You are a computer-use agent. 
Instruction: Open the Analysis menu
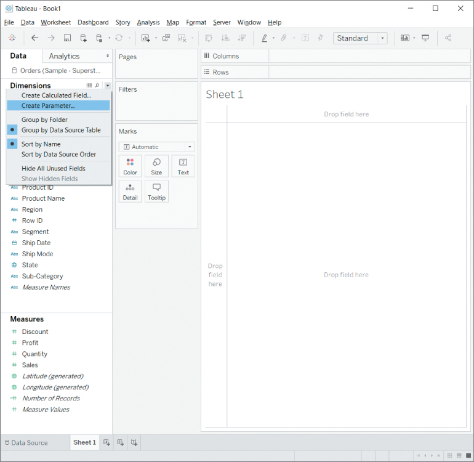(148, 22)
